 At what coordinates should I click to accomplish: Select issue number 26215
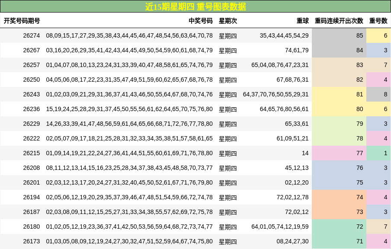32,153
